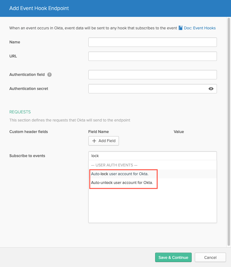Click the Add Event Hook Endpoint title bar

[115, 8]
